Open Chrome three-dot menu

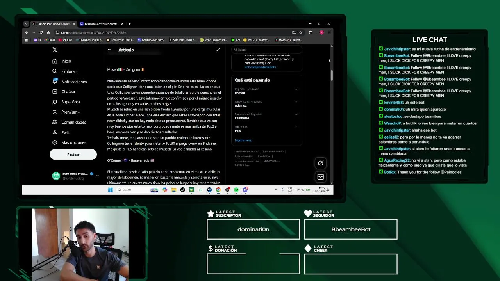click(329, 33)
